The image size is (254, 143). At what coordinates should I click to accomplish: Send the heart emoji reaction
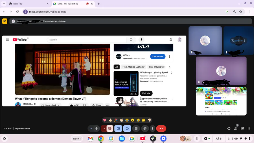tap(105, 120)
